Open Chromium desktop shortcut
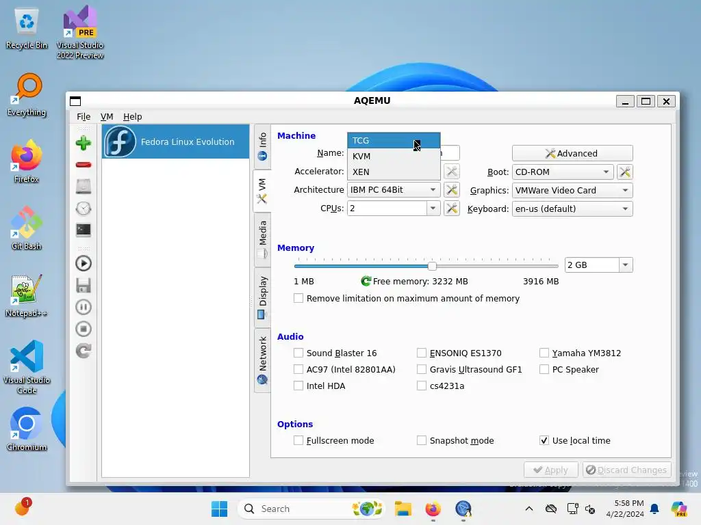Viewport: 701px width, 525px height. click(27, 429)
